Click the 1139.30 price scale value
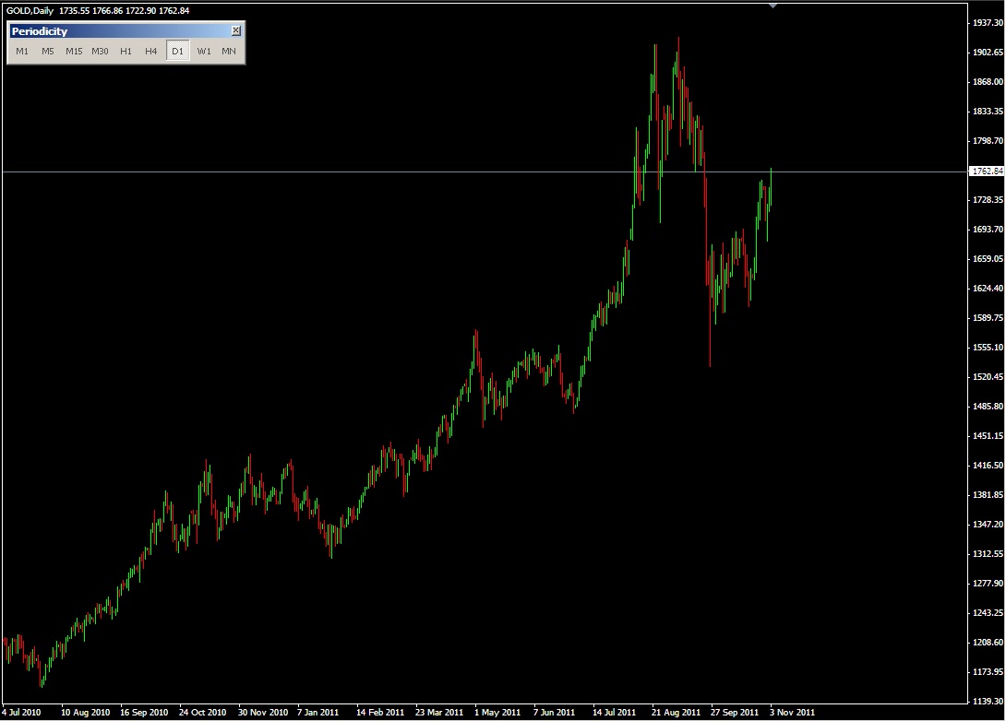 988,701
